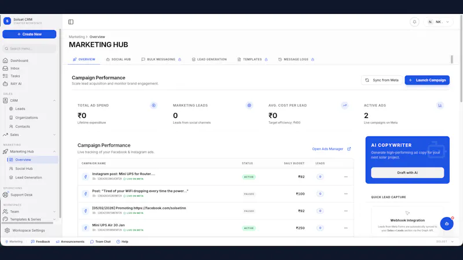Open the floating chat assistant button

[447, 224]
